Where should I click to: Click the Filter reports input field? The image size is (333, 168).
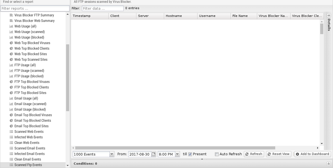(x=35, y=9)
